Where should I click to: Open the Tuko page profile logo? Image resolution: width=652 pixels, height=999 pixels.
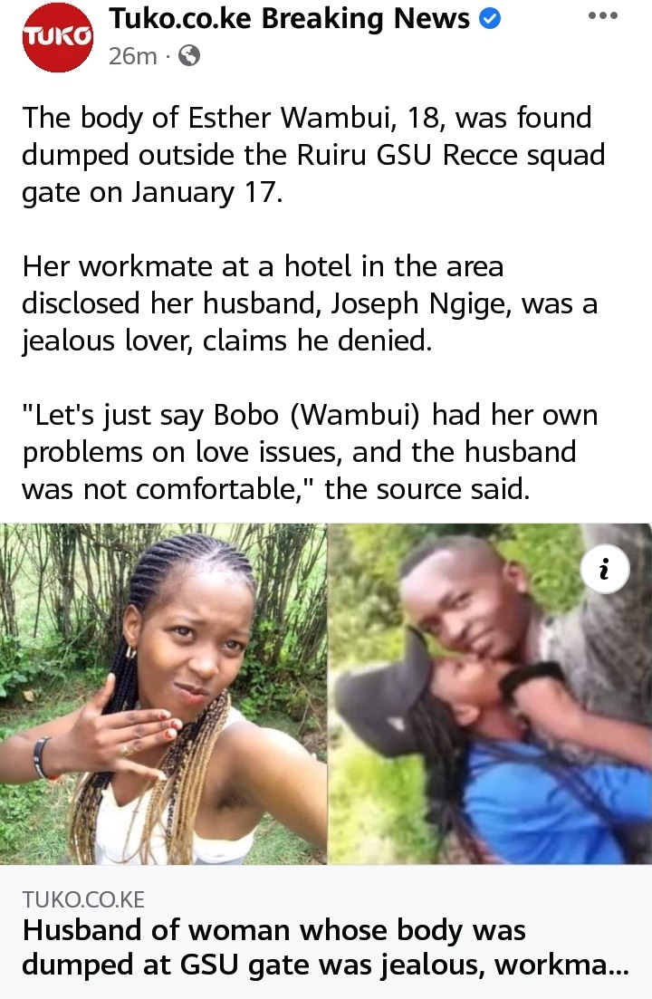(58, 38)
